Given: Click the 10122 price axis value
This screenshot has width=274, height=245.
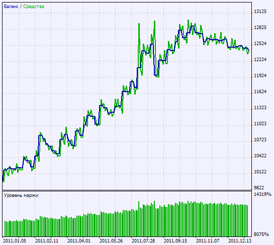Looking at the screenshot, I should [260, 172].
